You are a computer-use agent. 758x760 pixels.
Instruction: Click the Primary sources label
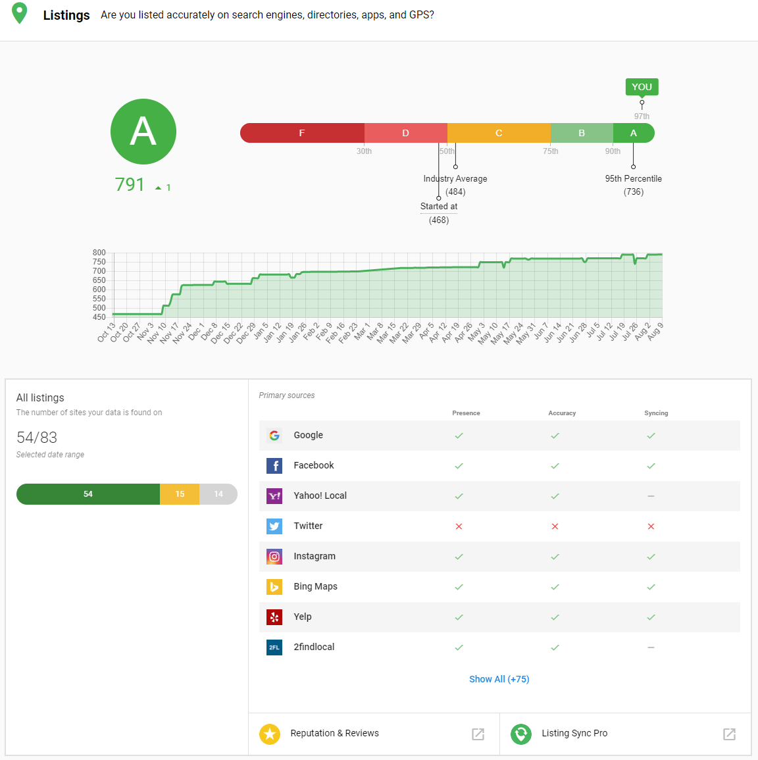tap(286, 395)
